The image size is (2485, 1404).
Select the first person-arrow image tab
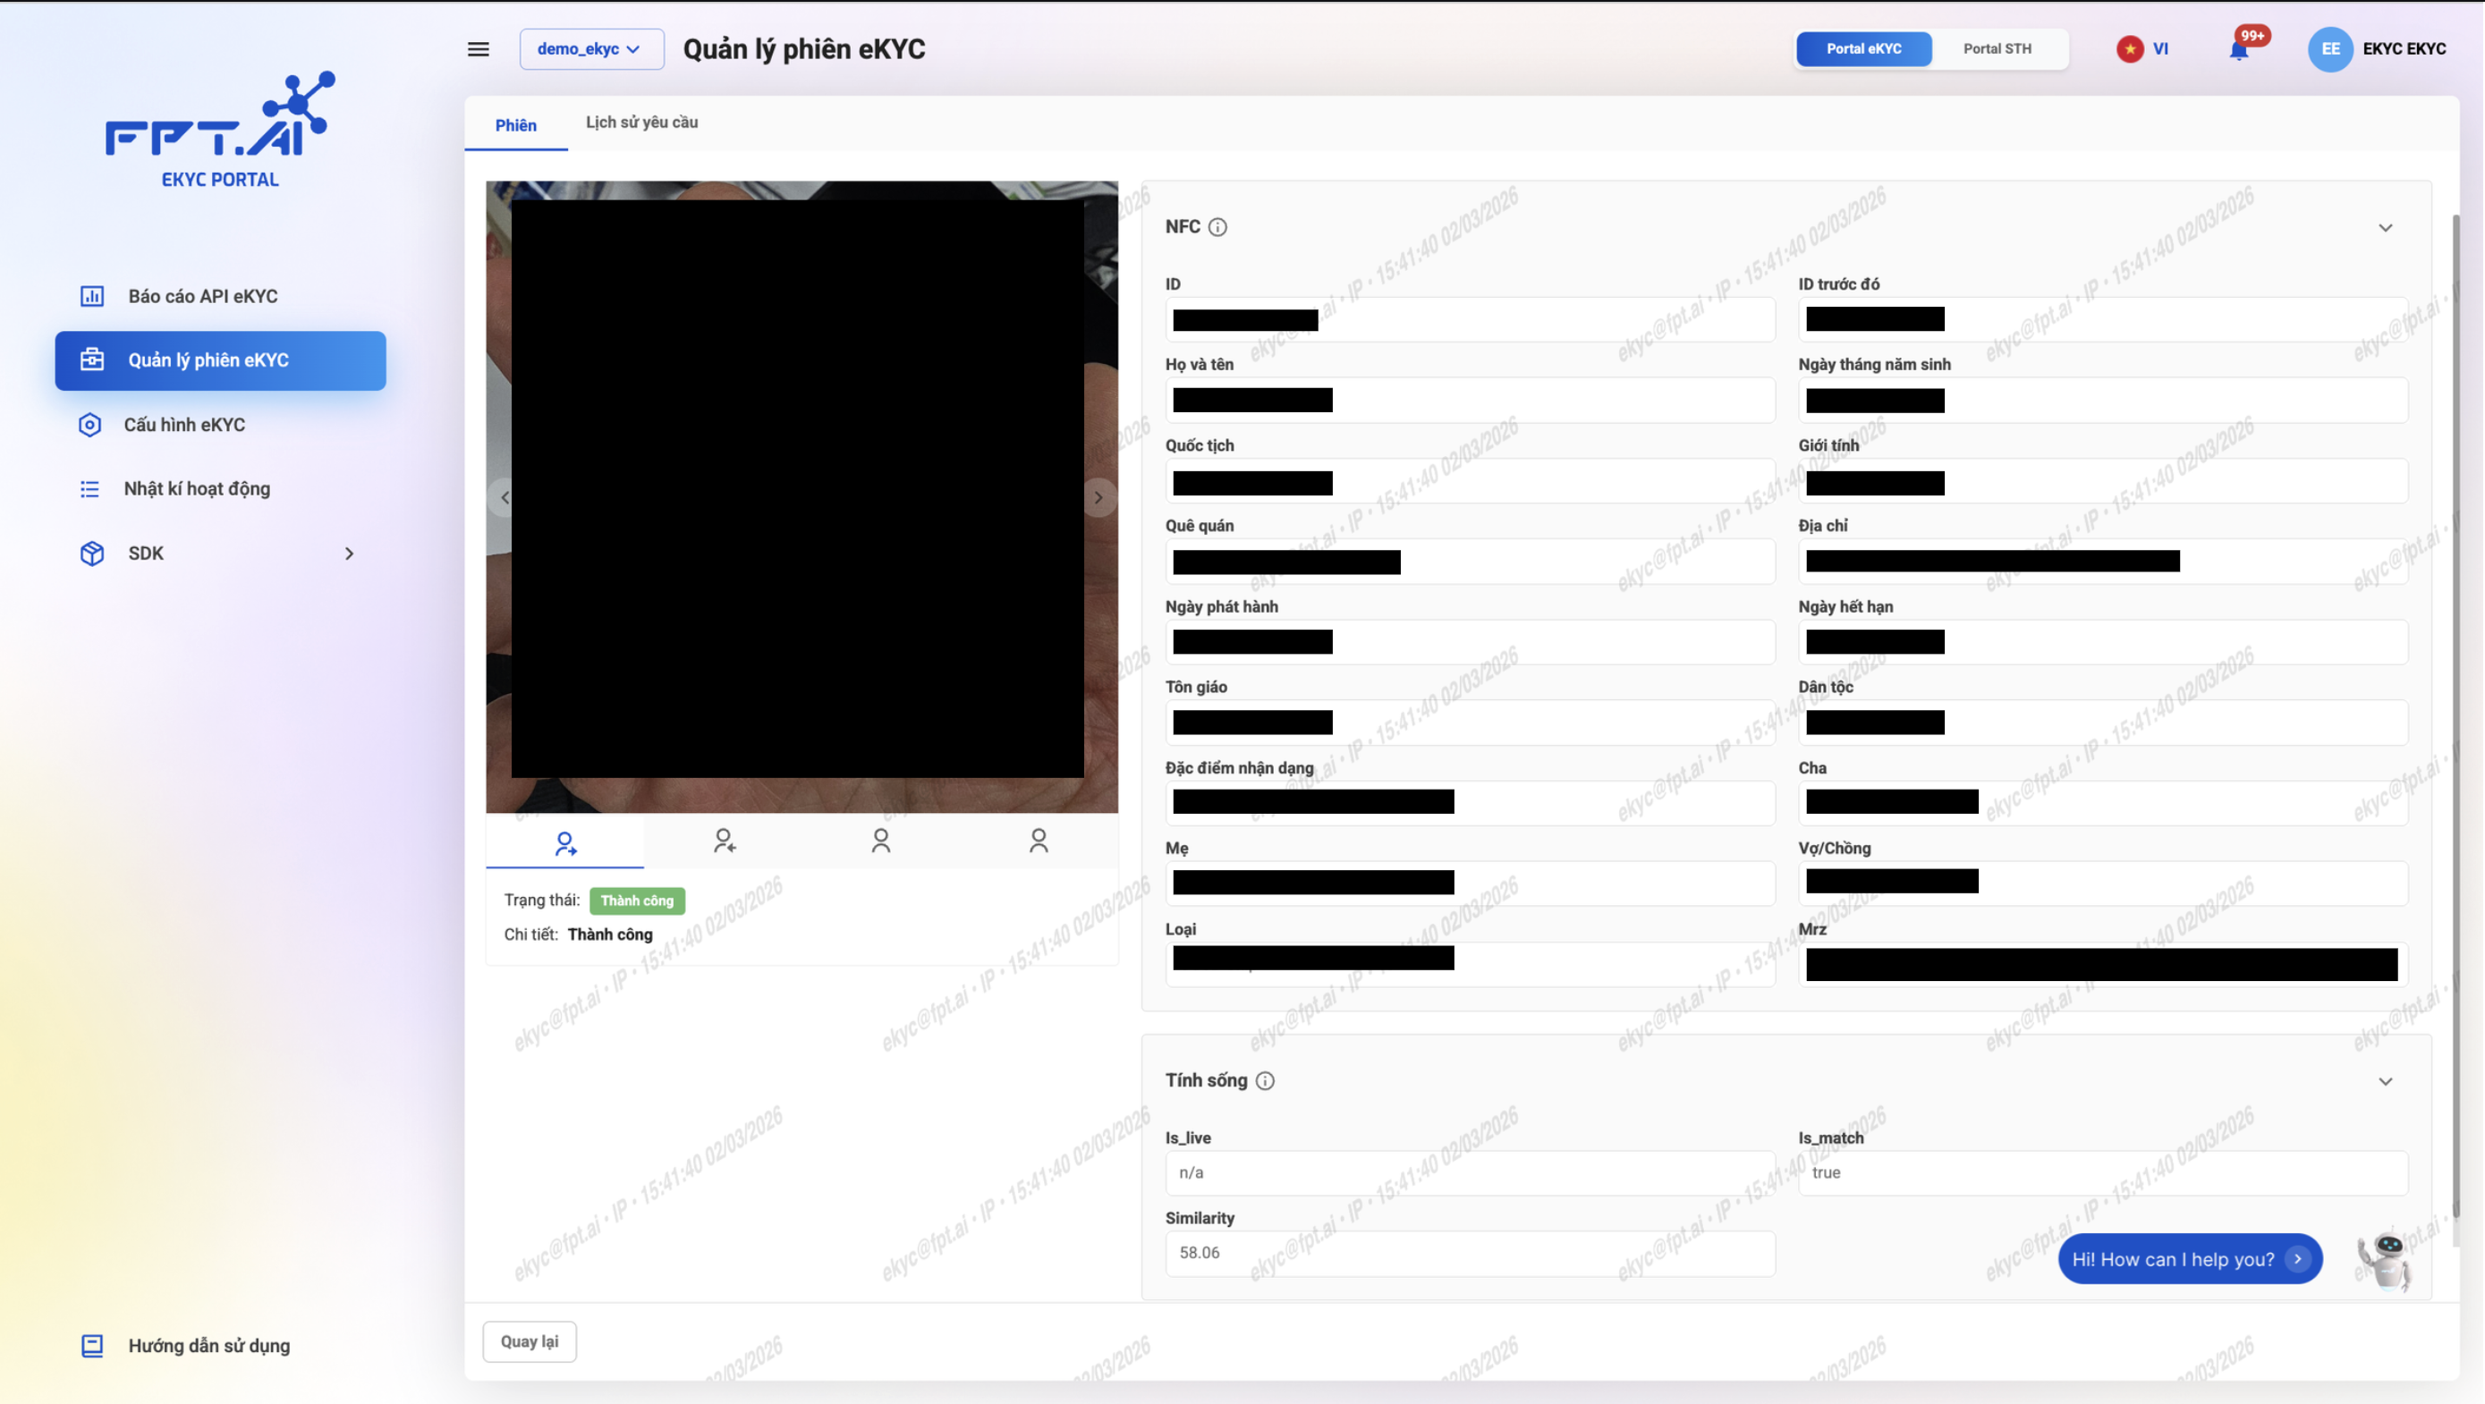tap(565, 842)
